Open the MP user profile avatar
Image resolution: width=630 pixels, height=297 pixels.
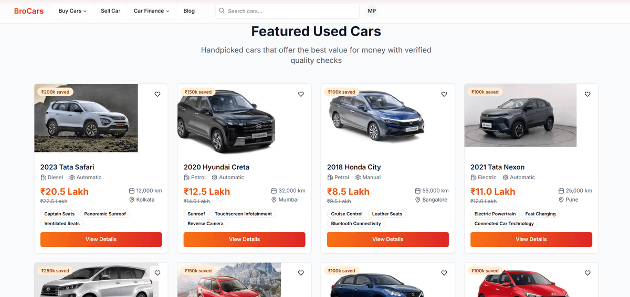pyautogui.click(x=372, y=11)
